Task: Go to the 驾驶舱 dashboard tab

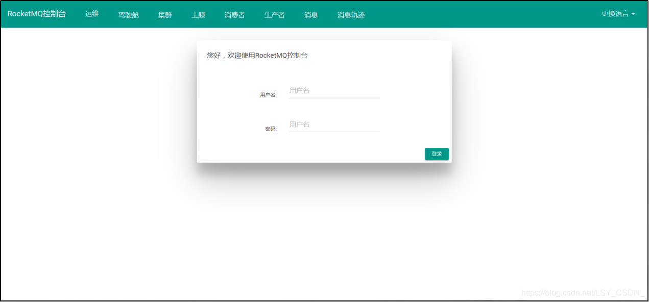Action: [129, 15]
